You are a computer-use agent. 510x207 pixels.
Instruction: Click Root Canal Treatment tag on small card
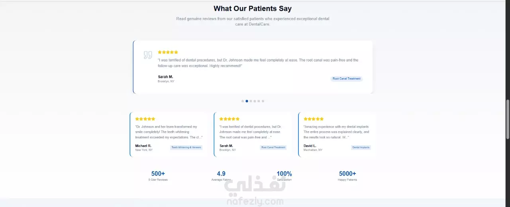tap(273, 147)
